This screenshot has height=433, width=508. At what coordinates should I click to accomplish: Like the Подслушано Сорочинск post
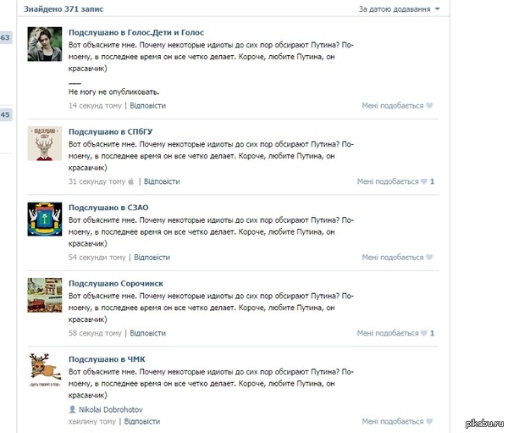coord(395,333)
